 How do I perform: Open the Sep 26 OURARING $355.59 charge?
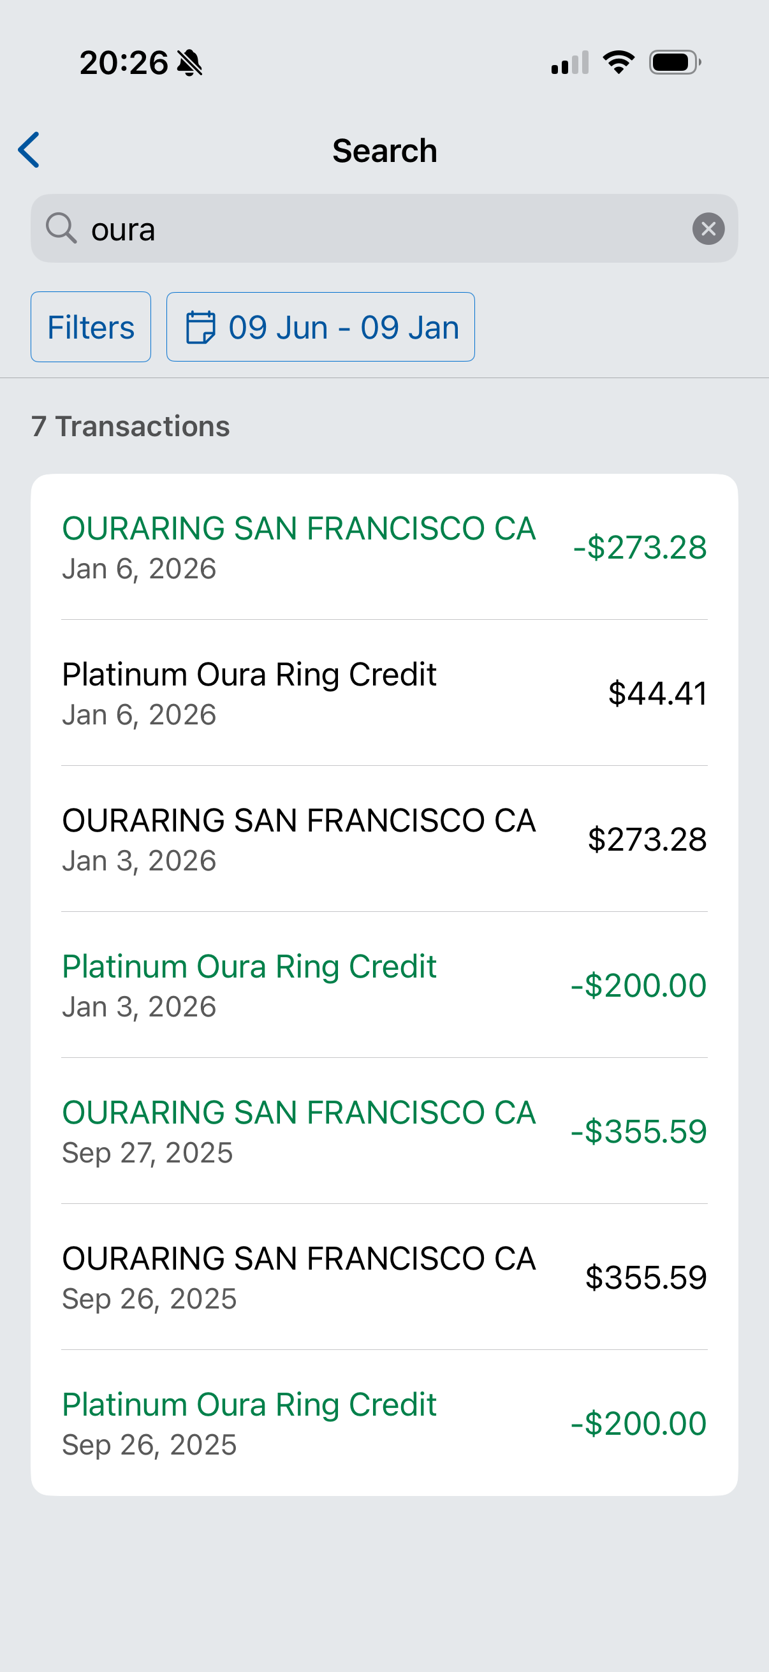click(384, 1277)
